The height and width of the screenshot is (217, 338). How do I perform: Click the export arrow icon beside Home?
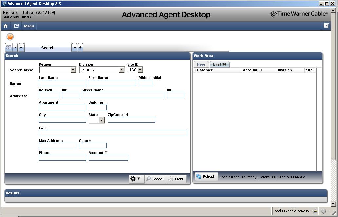[17, 26]
